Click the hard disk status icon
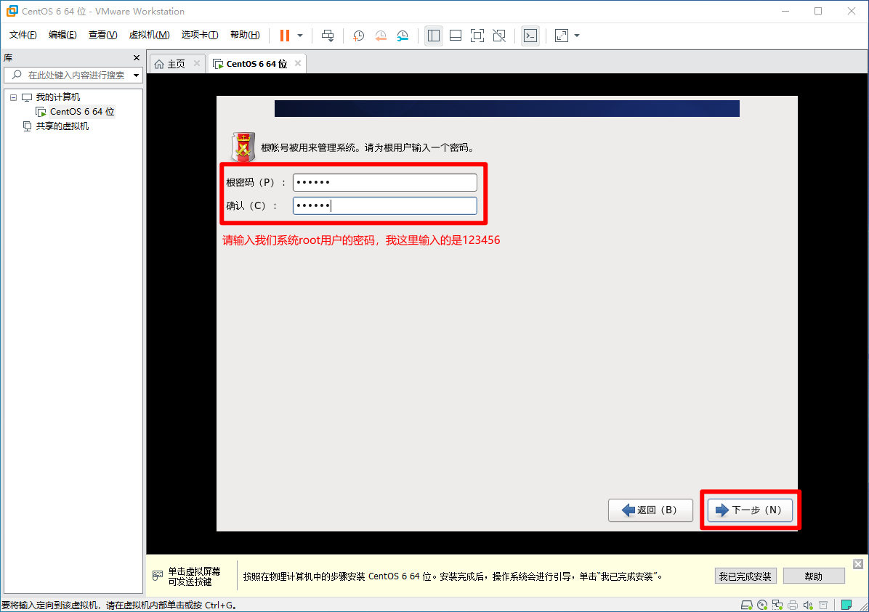Image resolution: width=869 pixels, height=612 pixels. 746,605
